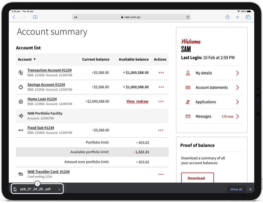Click the Current balance column header
The image size is (263, 203).
click(x=96, y=60)
